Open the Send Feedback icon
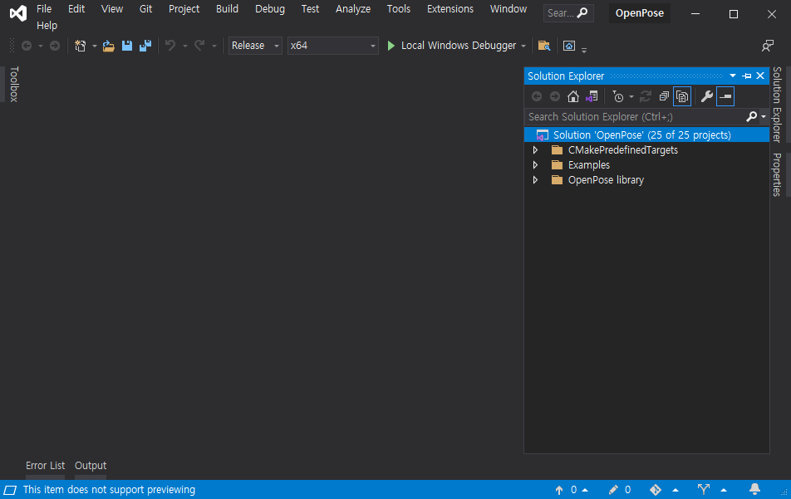This screenshot has height=499, width=791. pyautogui.click(x=767, y=46)
